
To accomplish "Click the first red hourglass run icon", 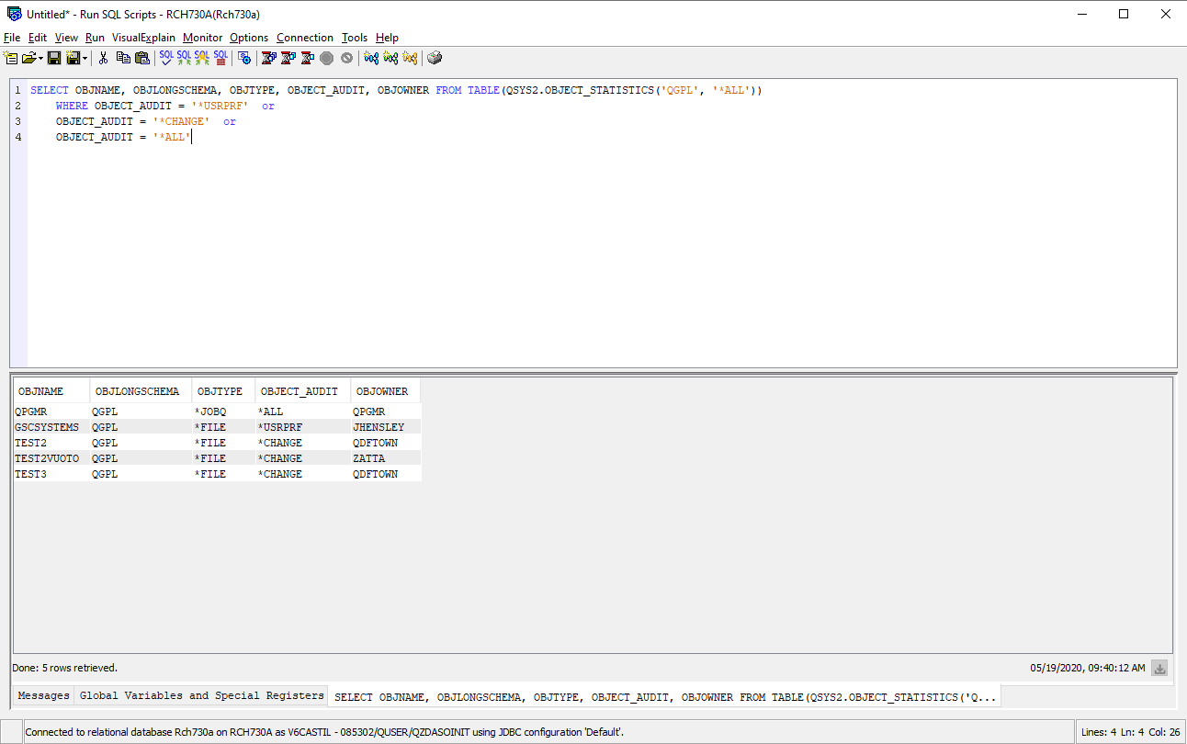I will click(x=268, y=58).
